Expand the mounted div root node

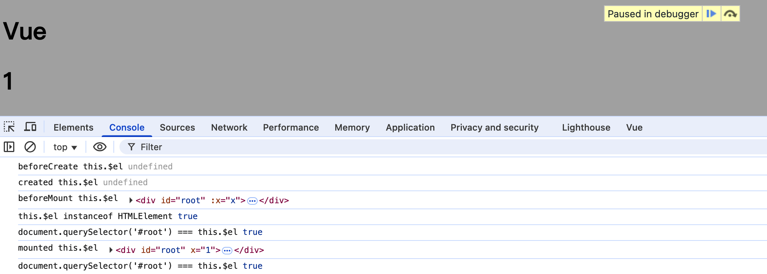111,250
